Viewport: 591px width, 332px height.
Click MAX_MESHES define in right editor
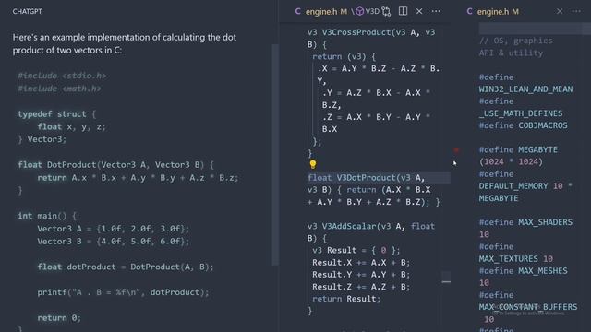coord(543,270)
